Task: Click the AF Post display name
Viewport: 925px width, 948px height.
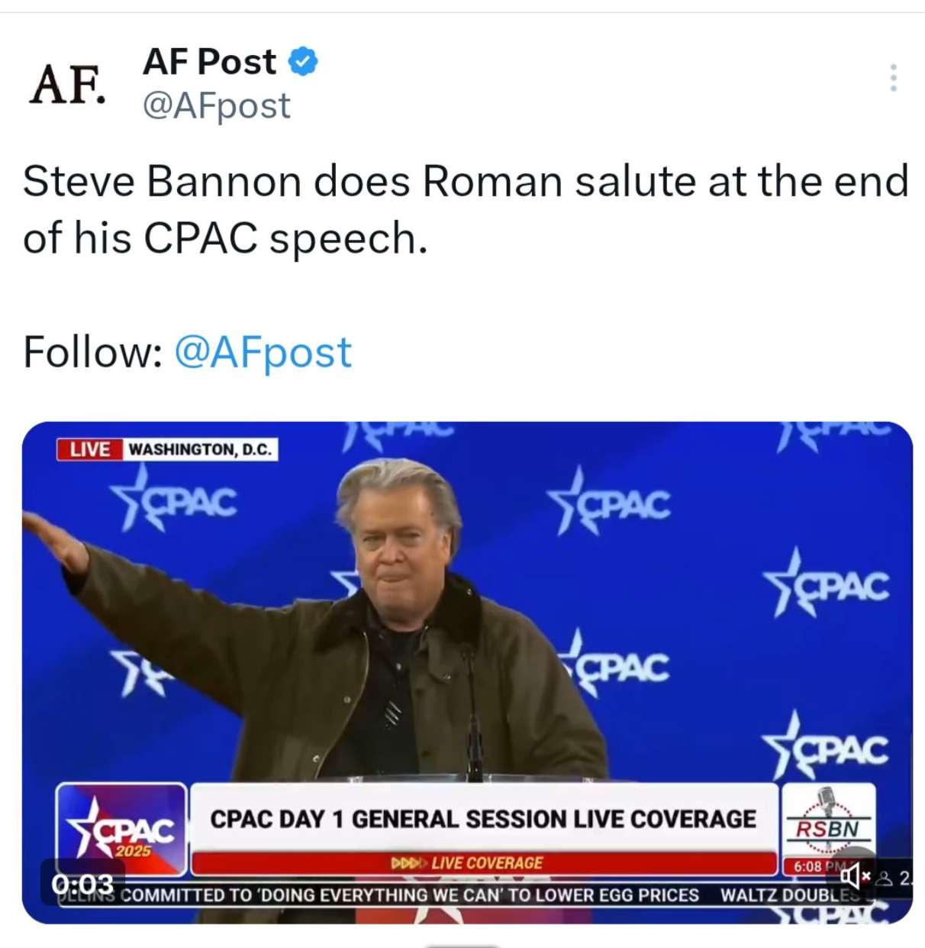Action: pos(209,61)
